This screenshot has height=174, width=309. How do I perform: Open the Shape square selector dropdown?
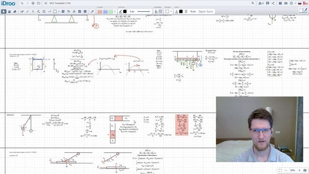point(169,12)
